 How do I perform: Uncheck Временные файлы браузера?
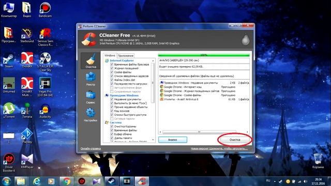click(112, 65)
